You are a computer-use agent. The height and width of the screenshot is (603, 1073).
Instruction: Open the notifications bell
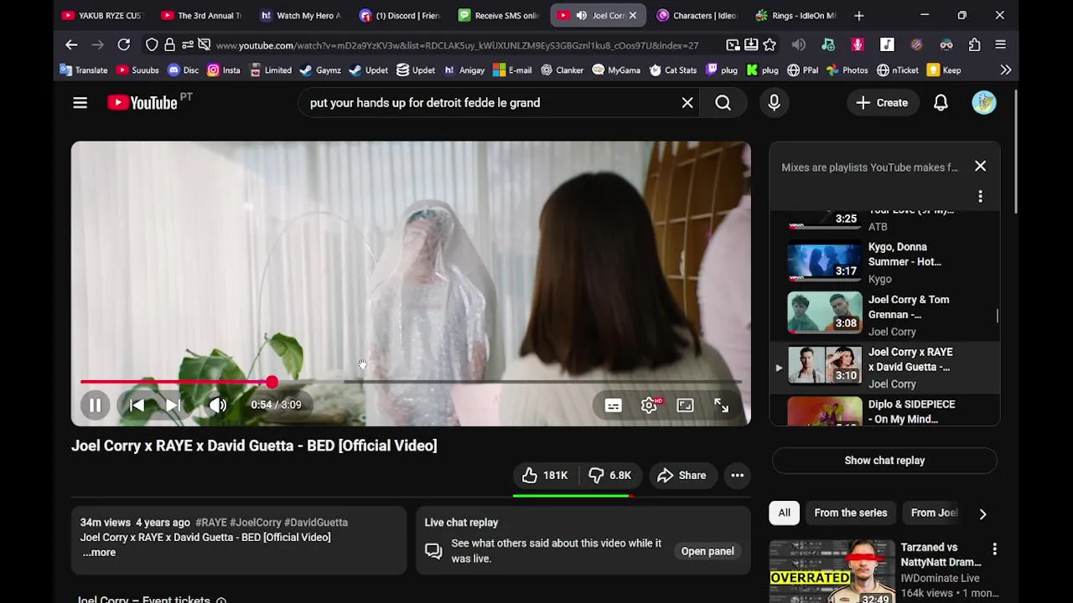[x=941, y=103]
